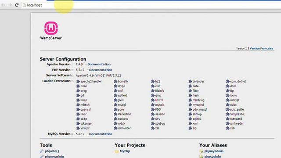The height and width of the screenshot is (158, 281).
Task: Open phpmyadmin alias link
Action: click(214, 151)
